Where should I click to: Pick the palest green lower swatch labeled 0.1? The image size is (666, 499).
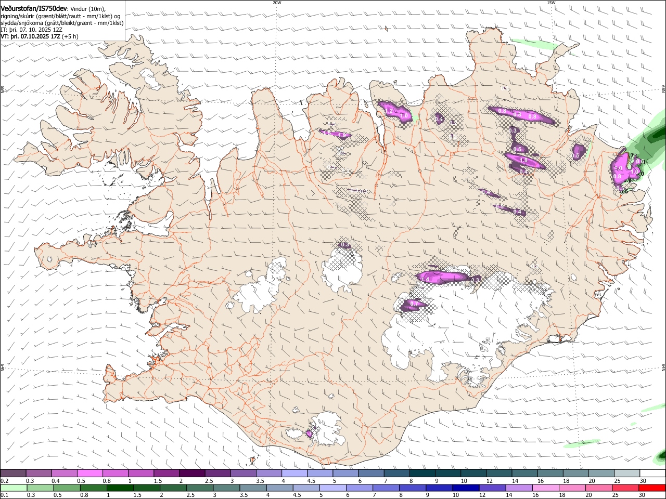pos(13,488)
